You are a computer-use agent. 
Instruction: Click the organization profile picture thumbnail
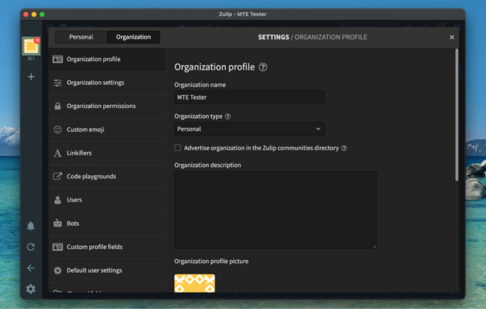(194, 284)
